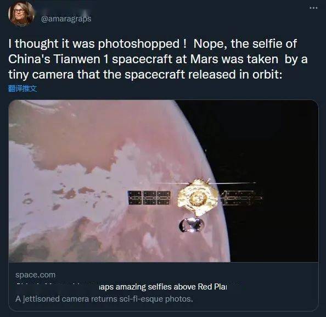Open the @amaragraps profile handle
The image size is (326, 317).
click(66, 19)
